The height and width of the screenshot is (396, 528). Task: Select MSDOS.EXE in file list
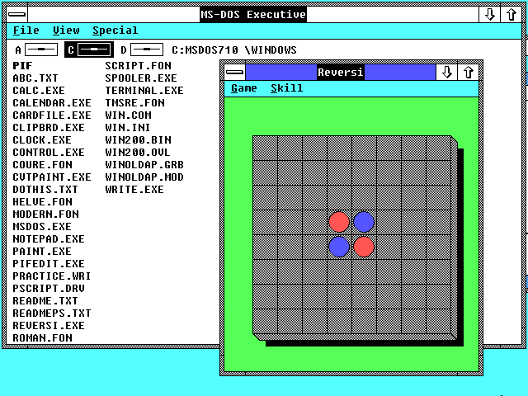[42, 227]
